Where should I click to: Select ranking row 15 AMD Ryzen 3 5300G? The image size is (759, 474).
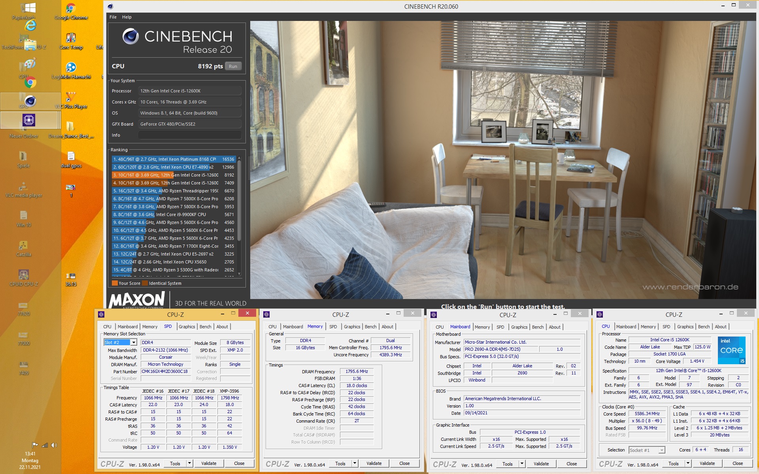point(174,270)
